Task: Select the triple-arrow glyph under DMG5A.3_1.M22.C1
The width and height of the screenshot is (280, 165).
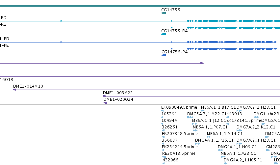Action: pos(191,117)
